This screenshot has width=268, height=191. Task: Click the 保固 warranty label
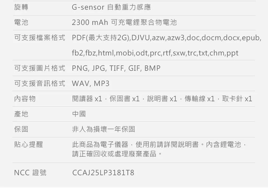(21, 129)
